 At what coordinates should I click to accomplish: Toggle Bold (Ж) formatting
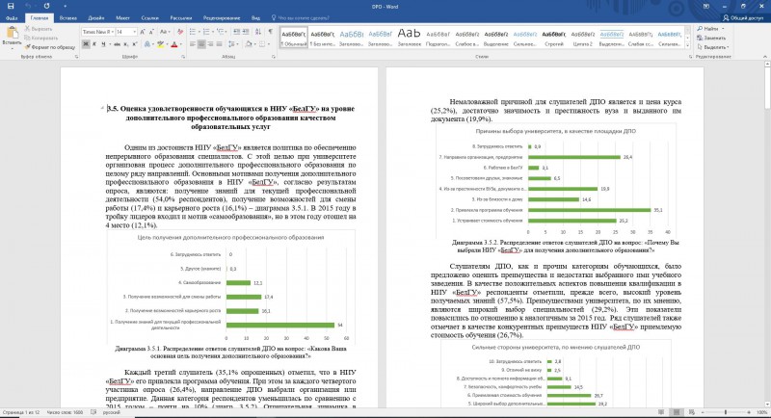click(86, 44)
